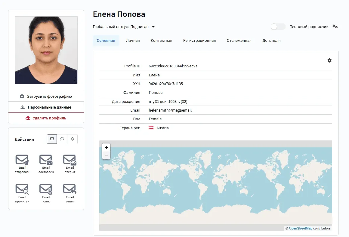Click the Тестовый подписчик label
This screenshot has width=349, height=237.
coord(309,27)
